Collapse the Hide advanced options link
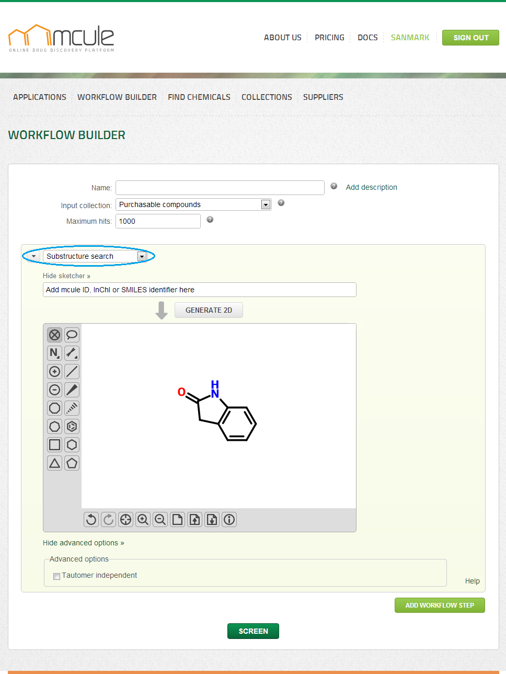This screenshot has width=506, height=674. point(83,543)
